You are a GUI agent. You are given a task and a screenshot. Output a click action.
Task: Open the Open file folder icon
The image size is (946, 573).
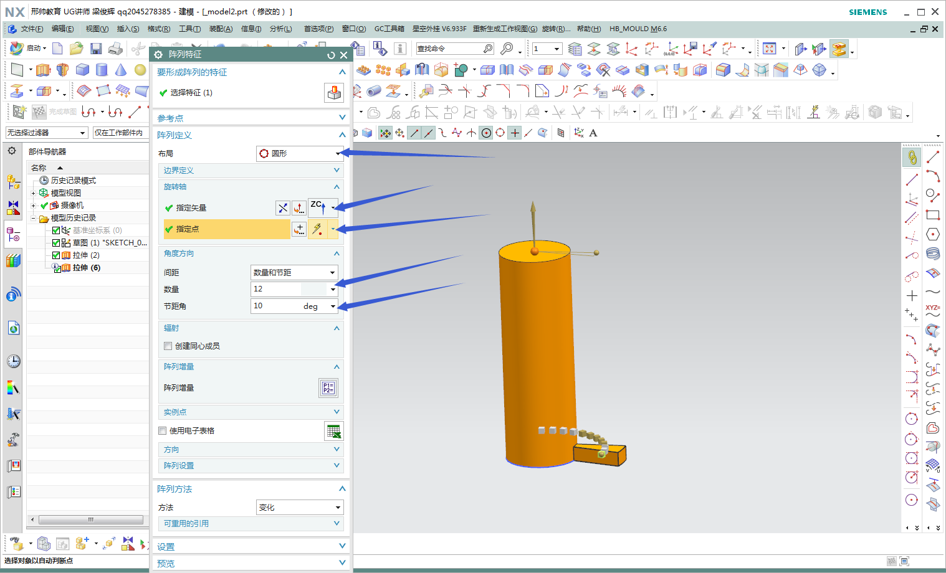(77, 49)
